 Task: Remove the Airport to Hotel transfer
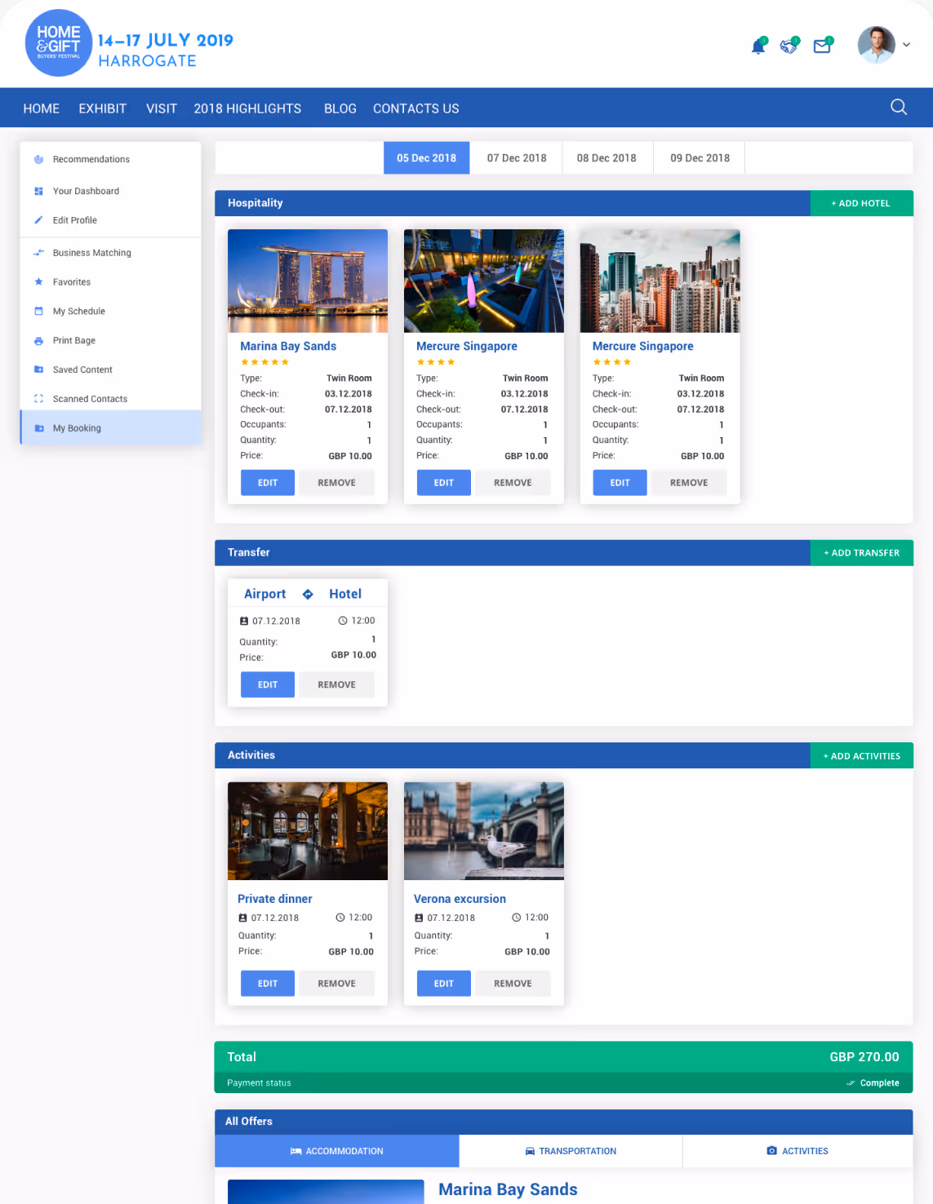(337, 684)
